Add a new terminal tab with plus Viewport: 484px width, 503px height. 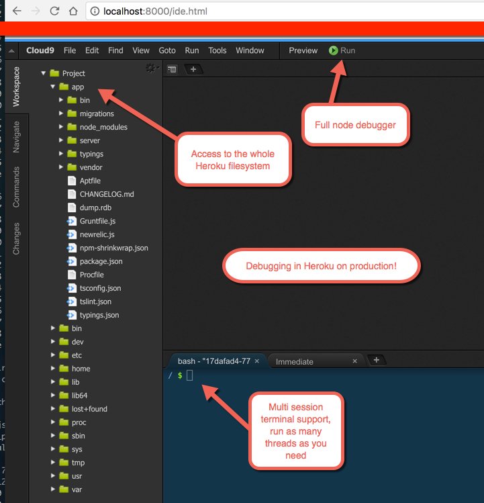pos(377,360)
